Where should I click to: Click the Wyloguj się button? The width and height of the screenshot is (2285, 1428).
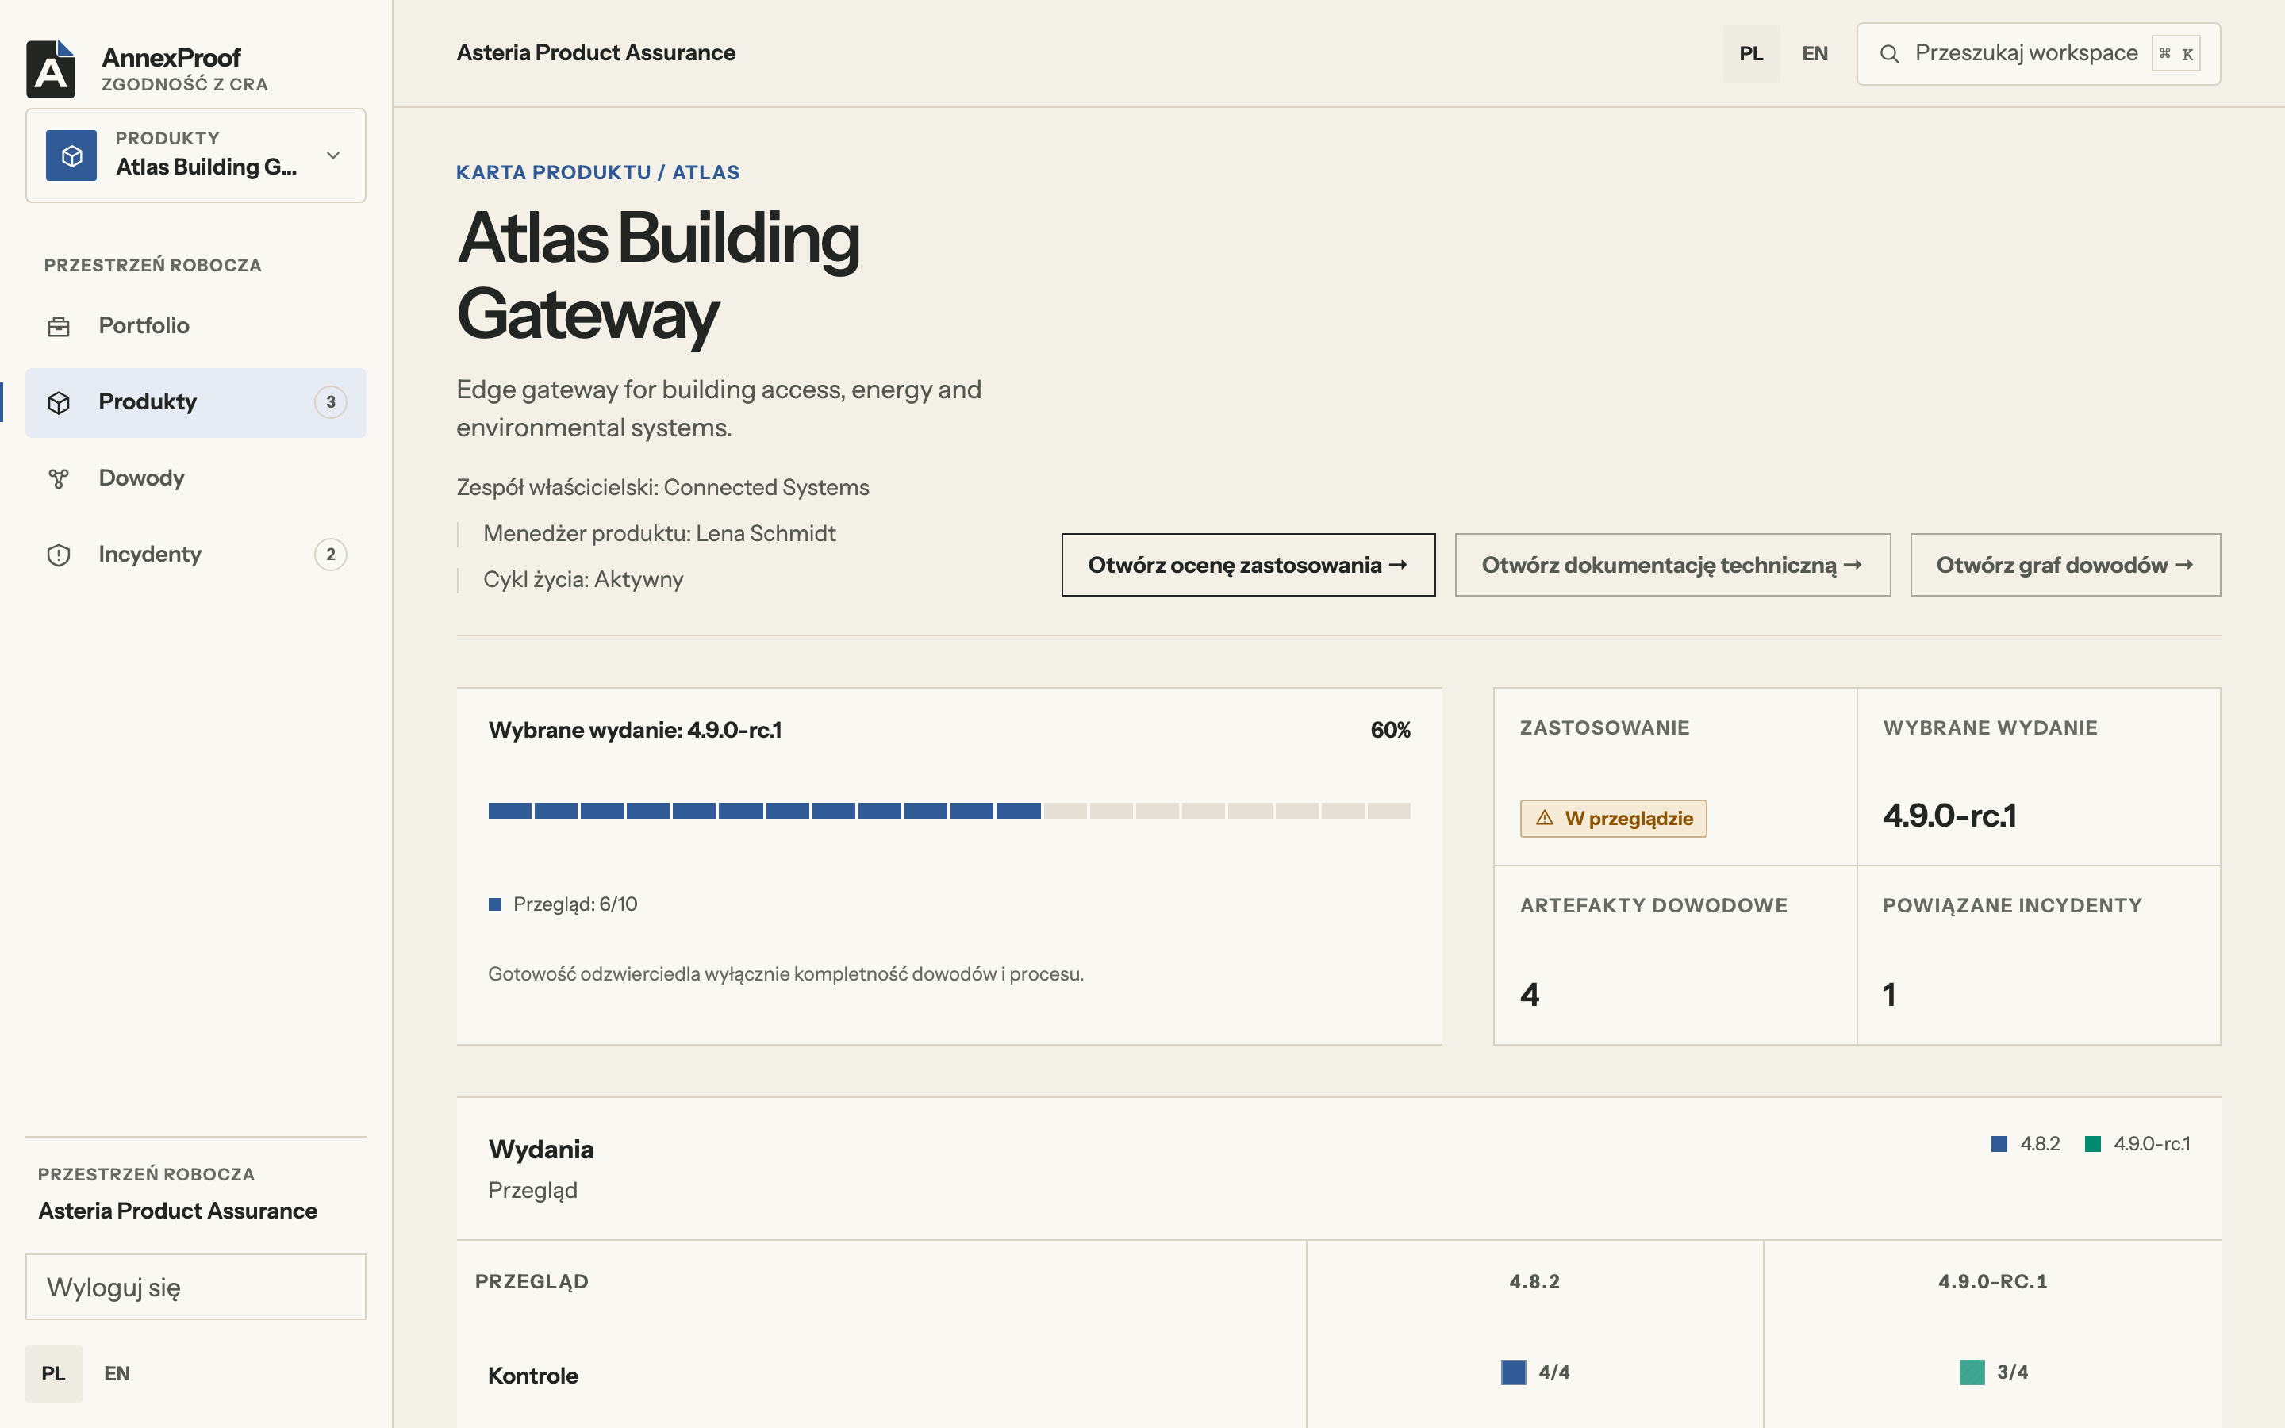[195, 1286]
